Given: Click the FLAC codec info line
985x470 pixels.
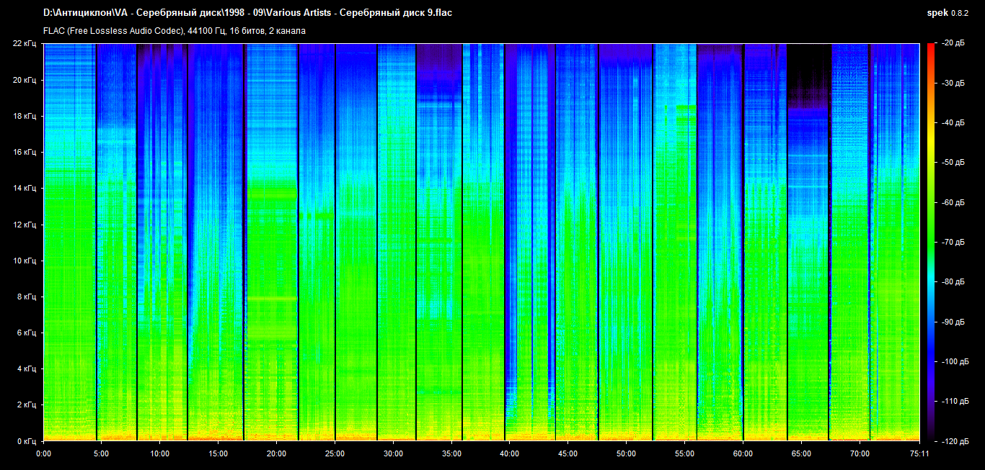Looking at the screenshot, I should coord(175,31).
